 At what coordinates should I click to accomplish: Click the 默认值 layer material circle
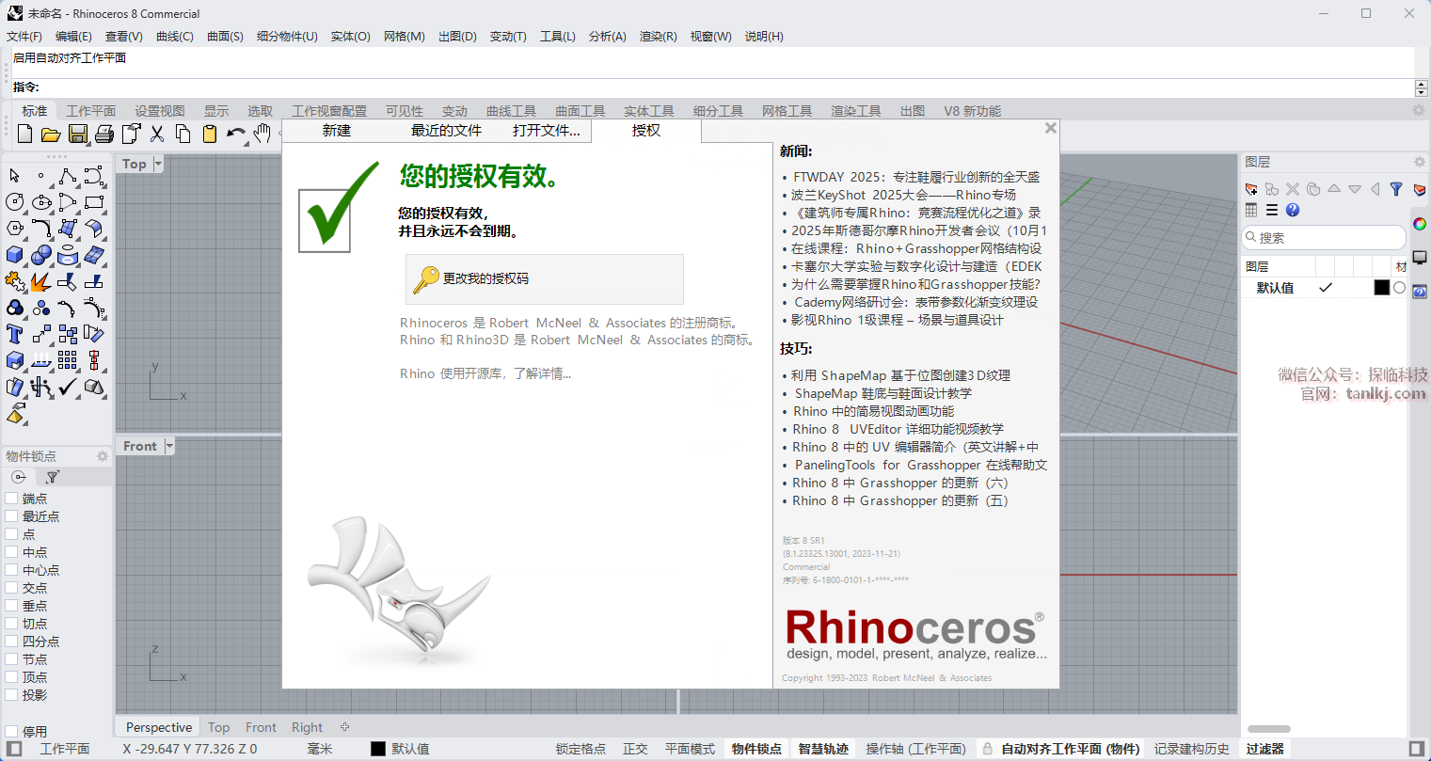click(x=1399, y=288)
